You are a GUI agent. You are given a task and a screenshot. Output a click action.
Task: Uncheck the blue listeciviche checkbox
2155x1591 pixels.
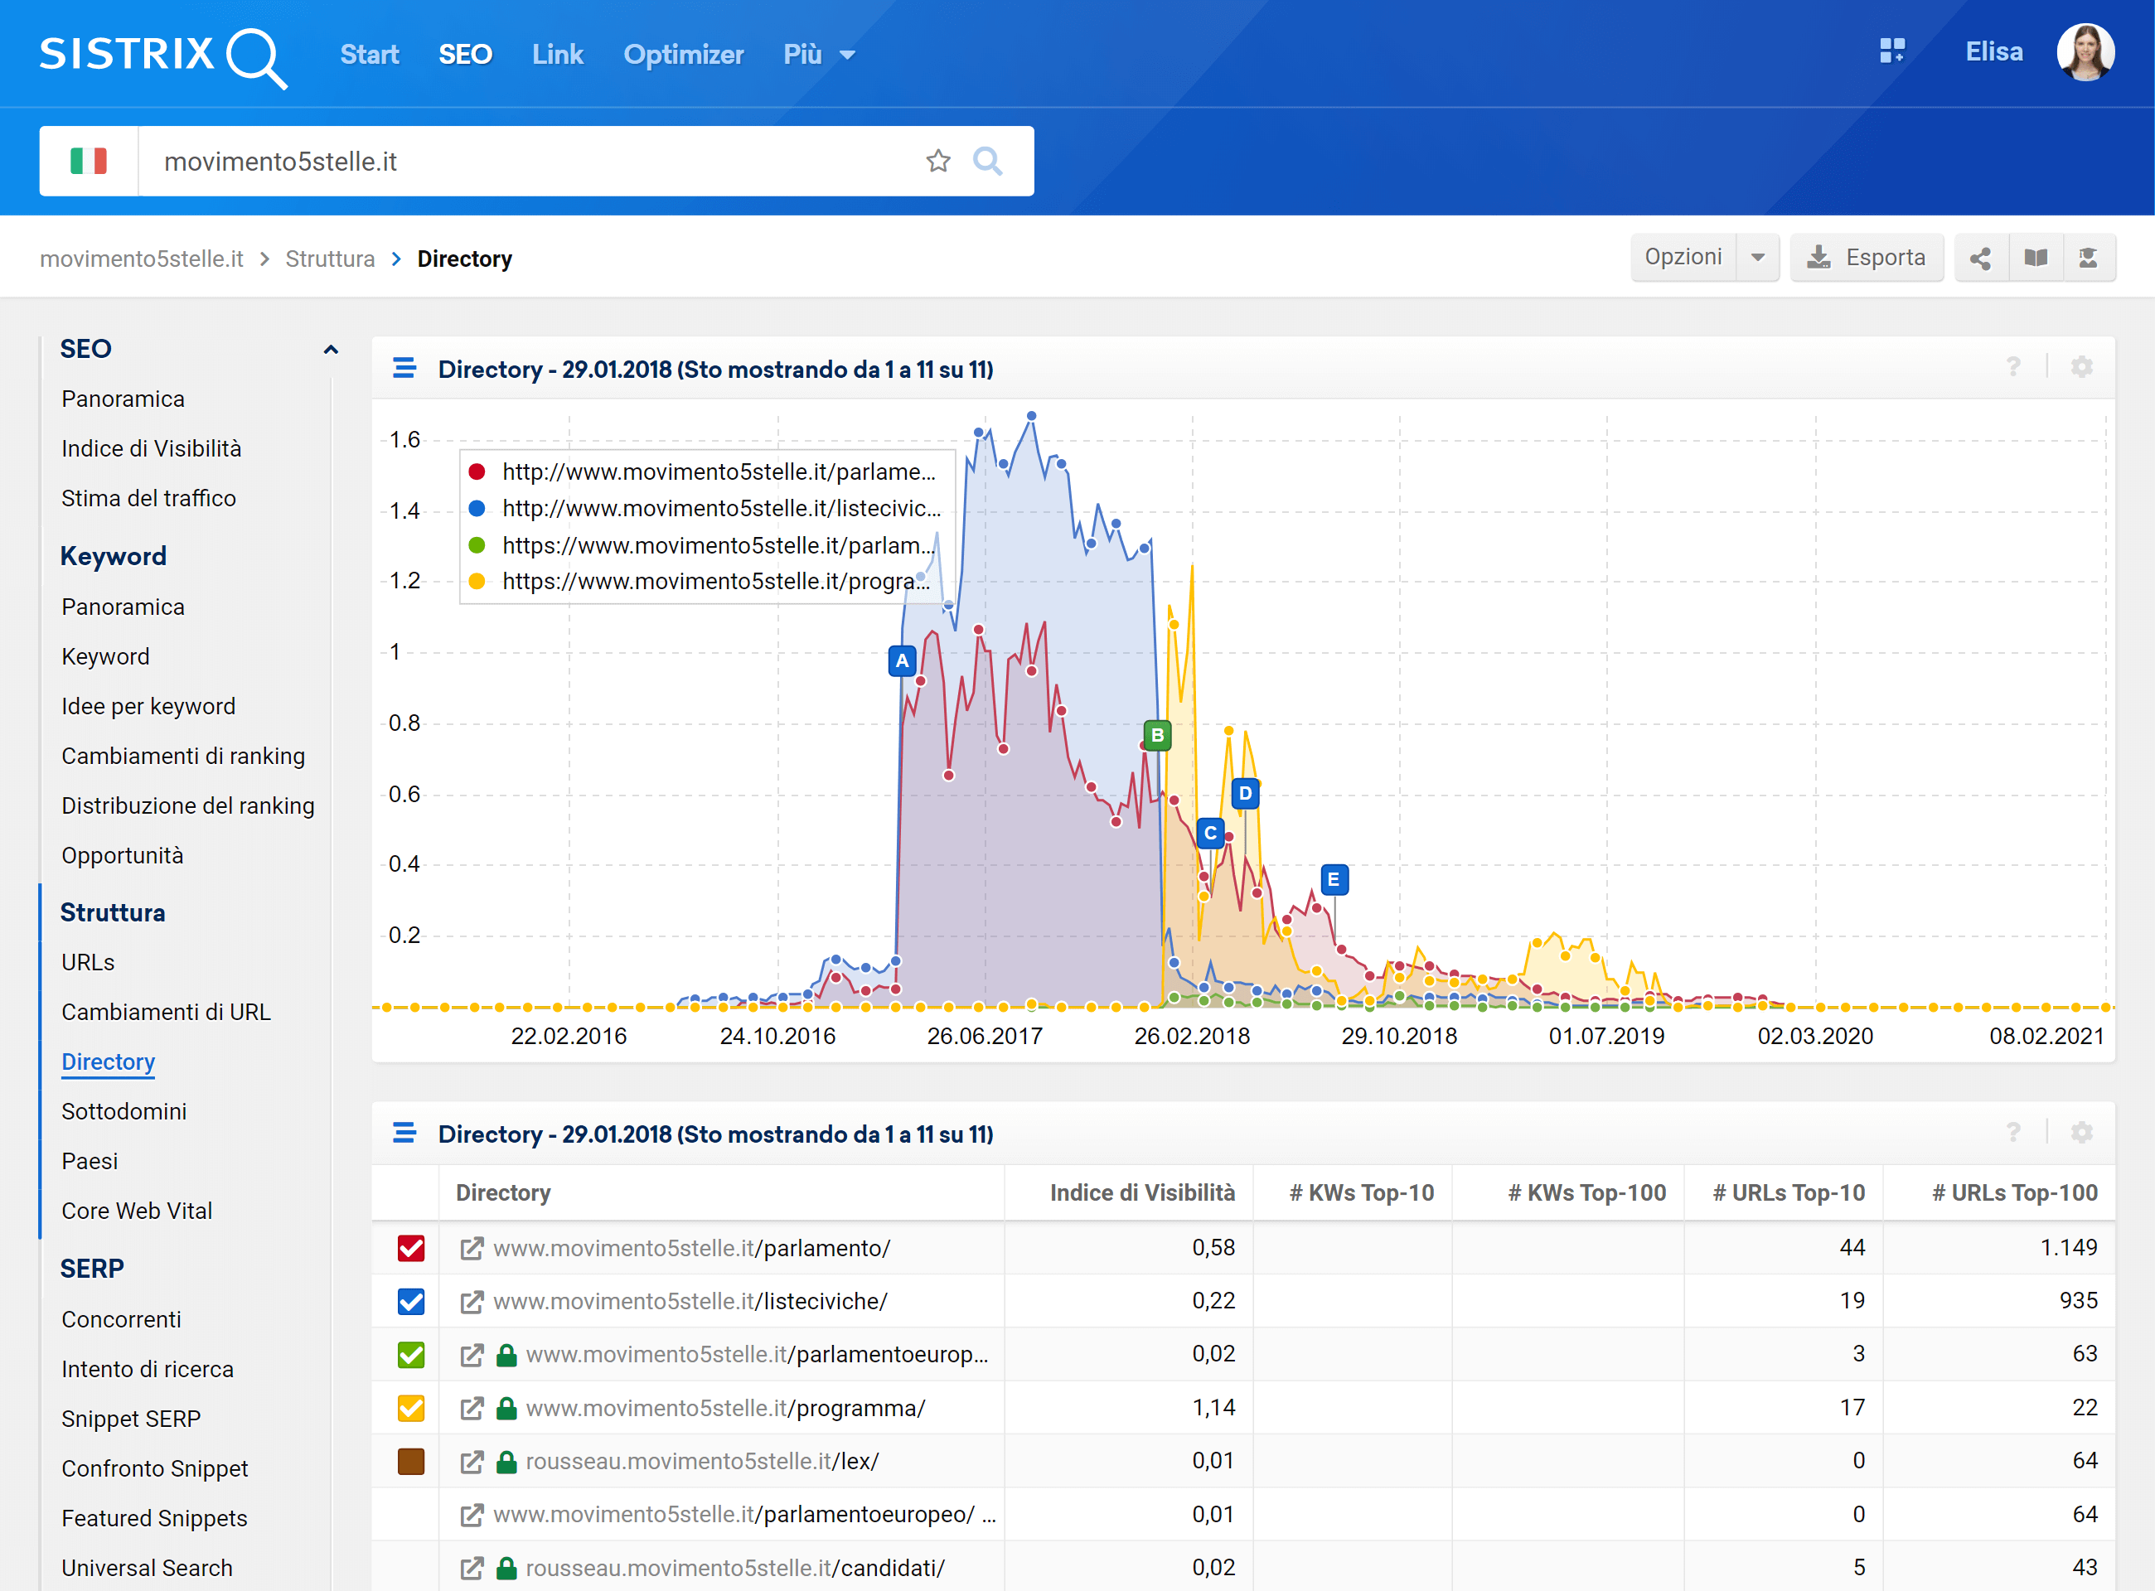[x=411, y=1302]
